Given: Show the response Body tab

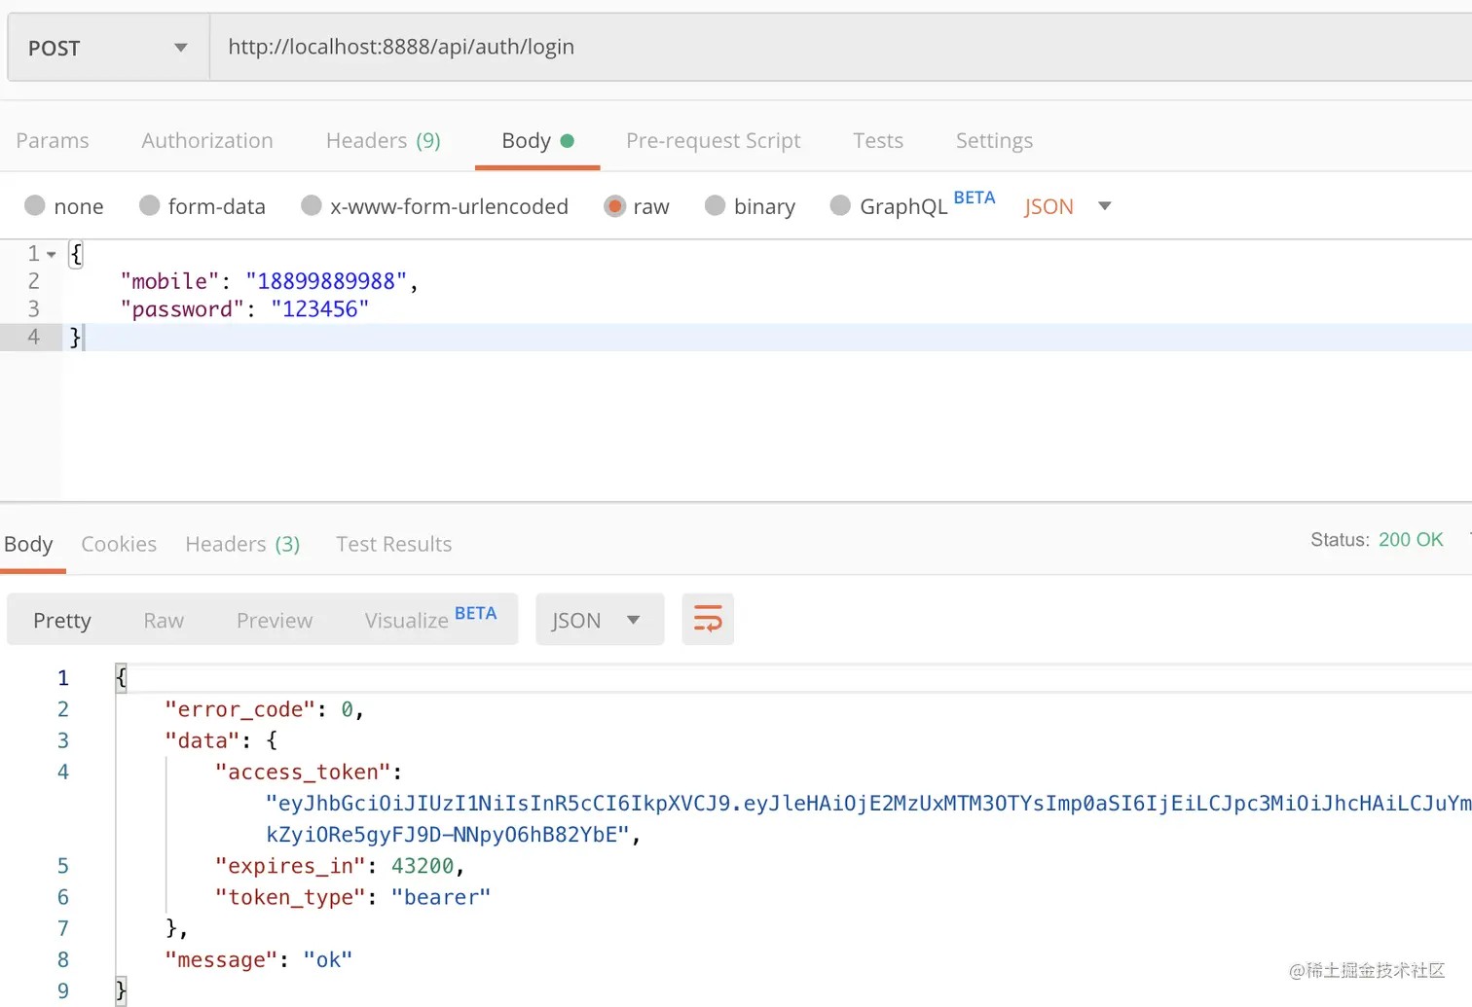Looking at the screenshot, I should [x=28, y=544].
